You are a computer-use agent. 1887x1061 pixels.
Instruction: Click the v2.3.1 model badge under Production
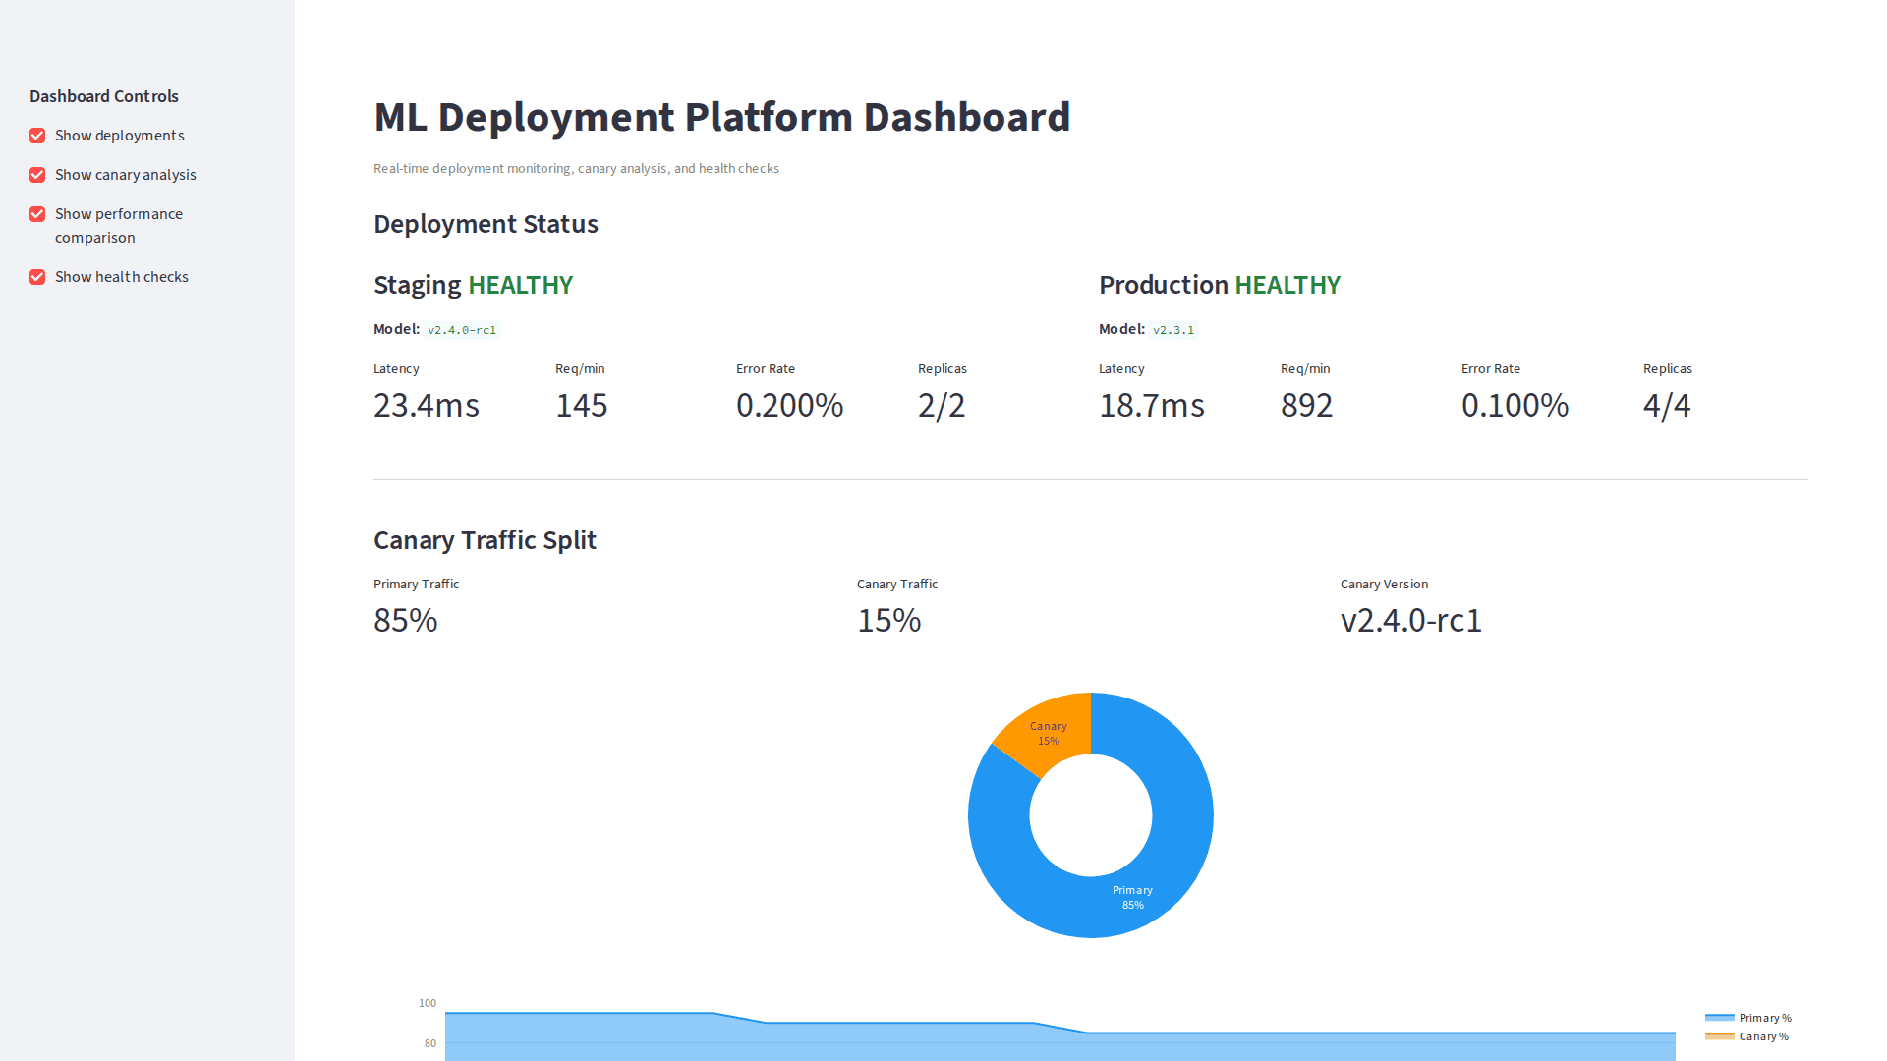[1173, 329]
